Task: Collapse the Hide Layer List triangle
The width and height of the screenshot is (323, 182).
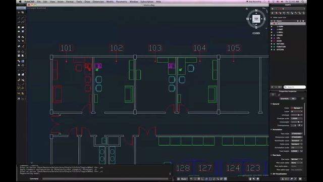Action: pos(272,18)
